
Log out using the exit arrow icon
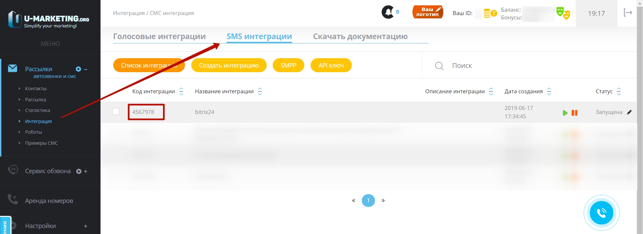pos(628,13)
